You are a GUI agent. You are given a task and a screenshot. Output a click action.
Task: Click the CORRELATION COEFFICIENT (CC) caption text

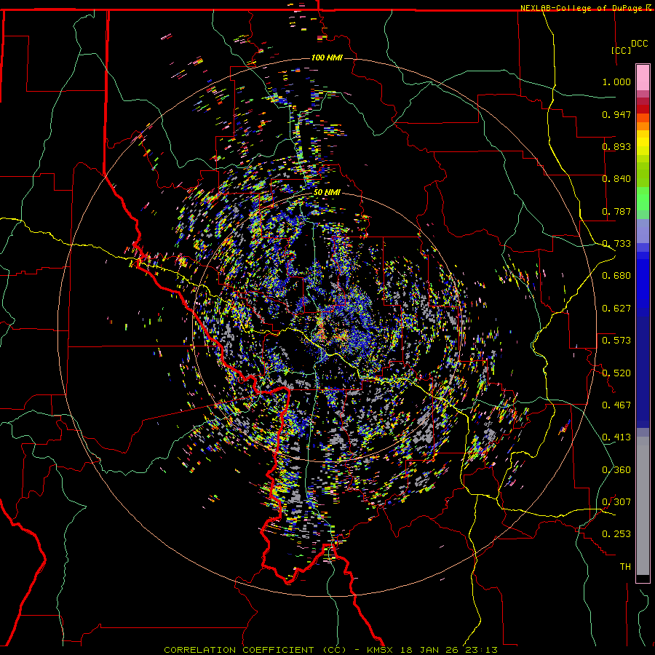coord(255,650)
